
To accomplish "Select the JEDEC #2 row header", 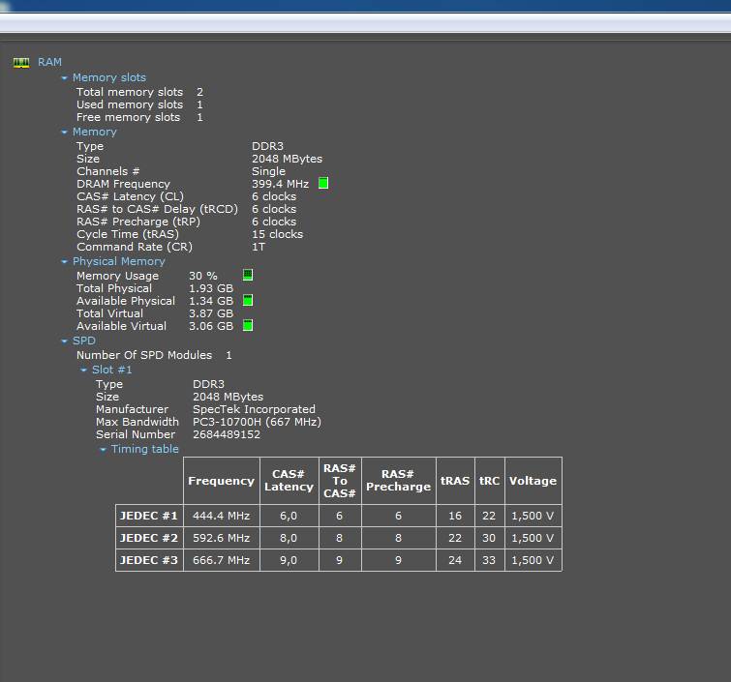I will click(x=149, y=538).
